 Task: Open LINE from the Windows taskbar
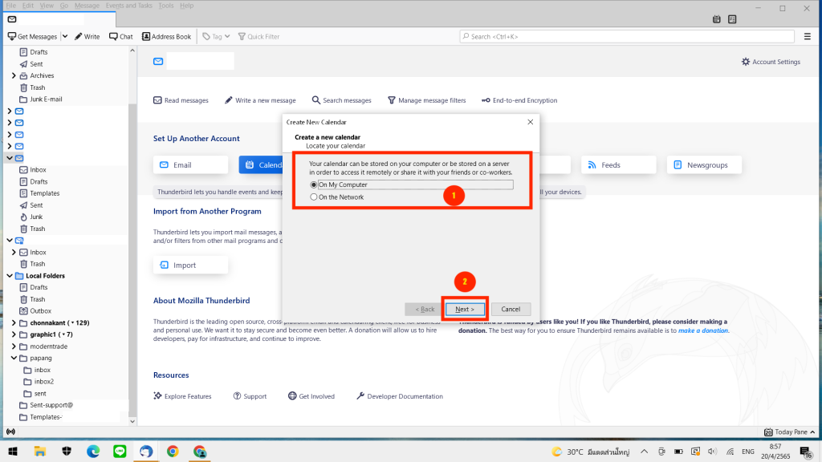point(120,452)
